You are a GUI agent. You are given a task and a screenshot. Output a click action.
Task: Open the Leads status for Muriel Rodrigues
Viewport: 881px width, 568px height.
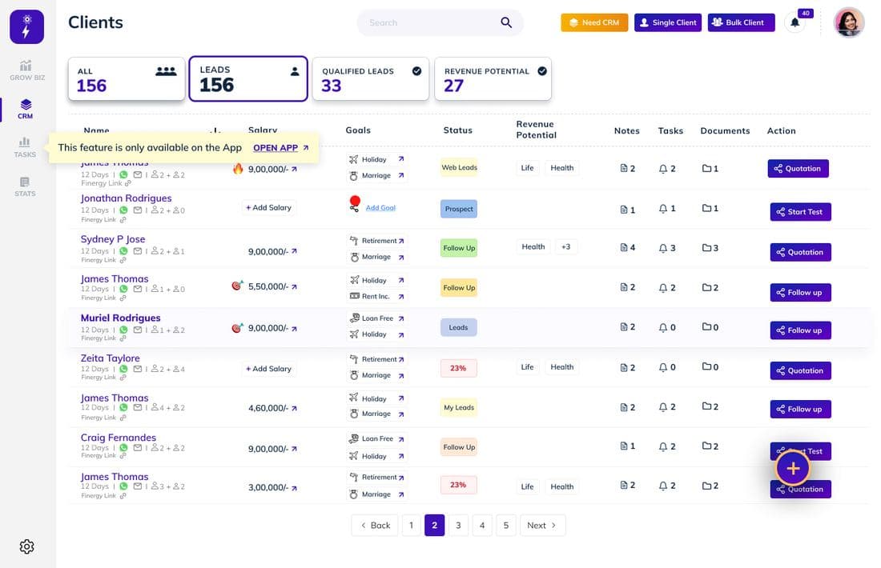458,327
